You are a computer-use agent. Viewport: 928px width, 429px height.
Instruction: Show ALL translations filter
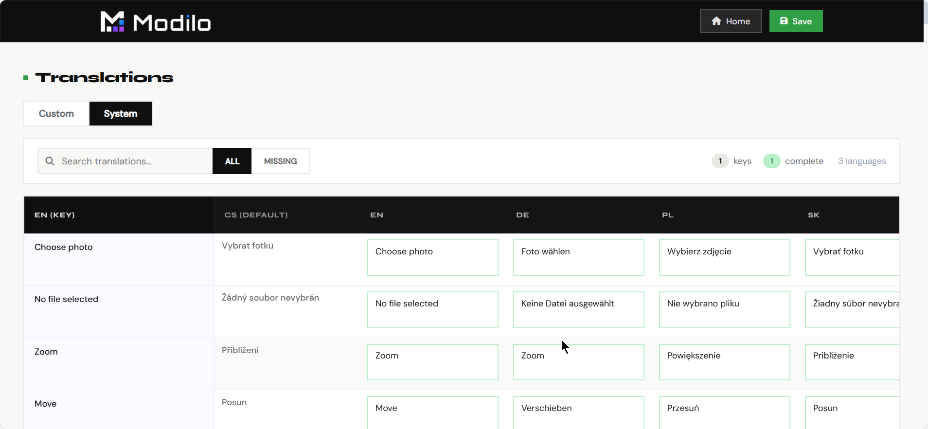tap(232, 161)
